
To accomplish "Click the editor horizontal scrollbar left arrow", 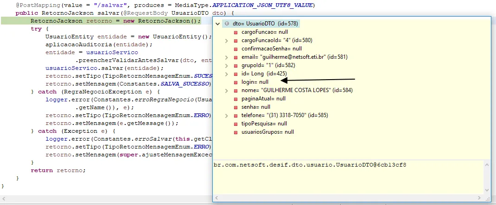I will coord(4,199).
